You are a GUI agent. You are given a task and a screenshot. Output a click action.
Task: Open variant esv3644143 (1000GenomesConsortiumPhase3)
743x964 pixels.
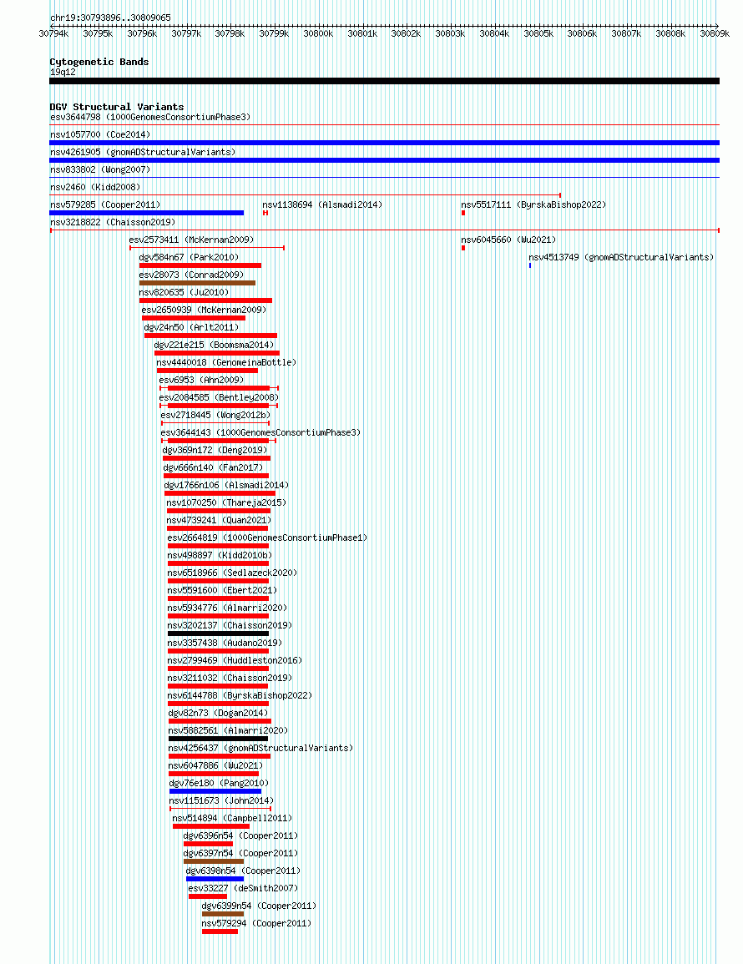click(x=260, y=432)
